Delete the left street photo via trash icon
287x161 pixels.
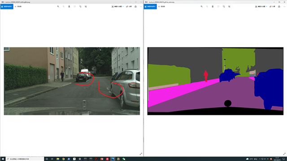69,7
